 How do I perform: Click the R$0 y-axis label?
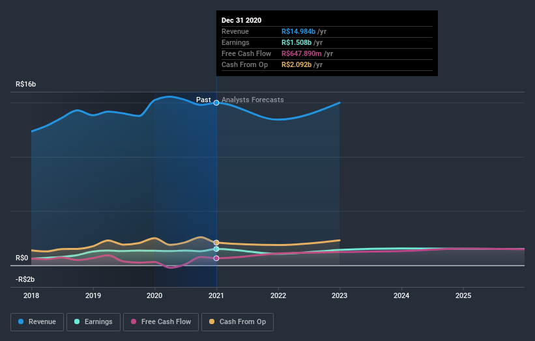click(22, 258)
